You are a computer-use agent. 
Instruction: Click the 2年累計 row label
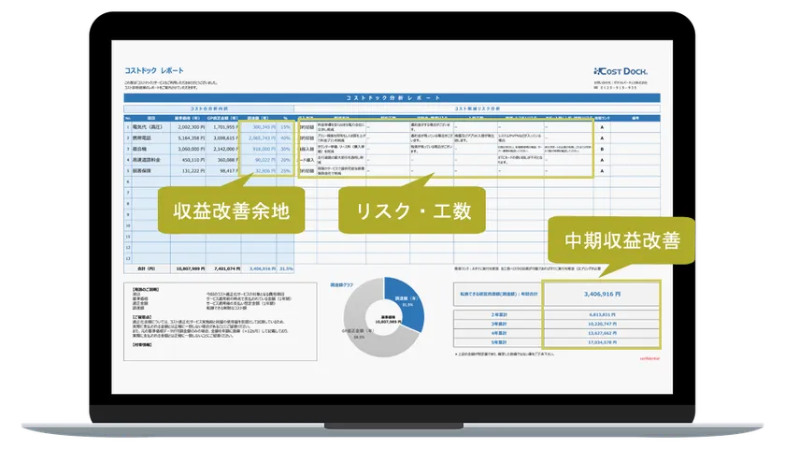click(498, 314)
